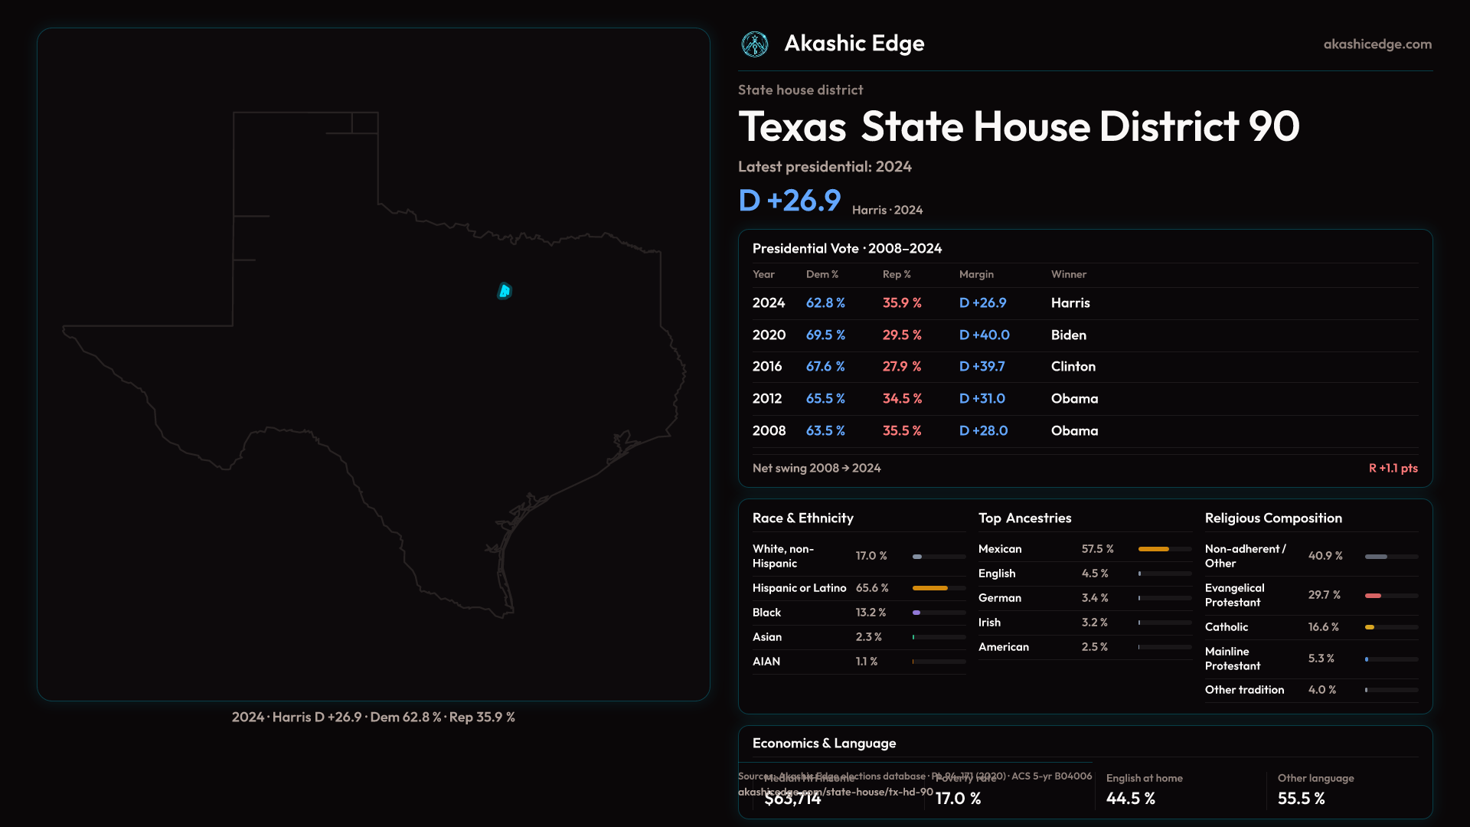Click the Mexican ancestry bar

(x=1155, y=549)
